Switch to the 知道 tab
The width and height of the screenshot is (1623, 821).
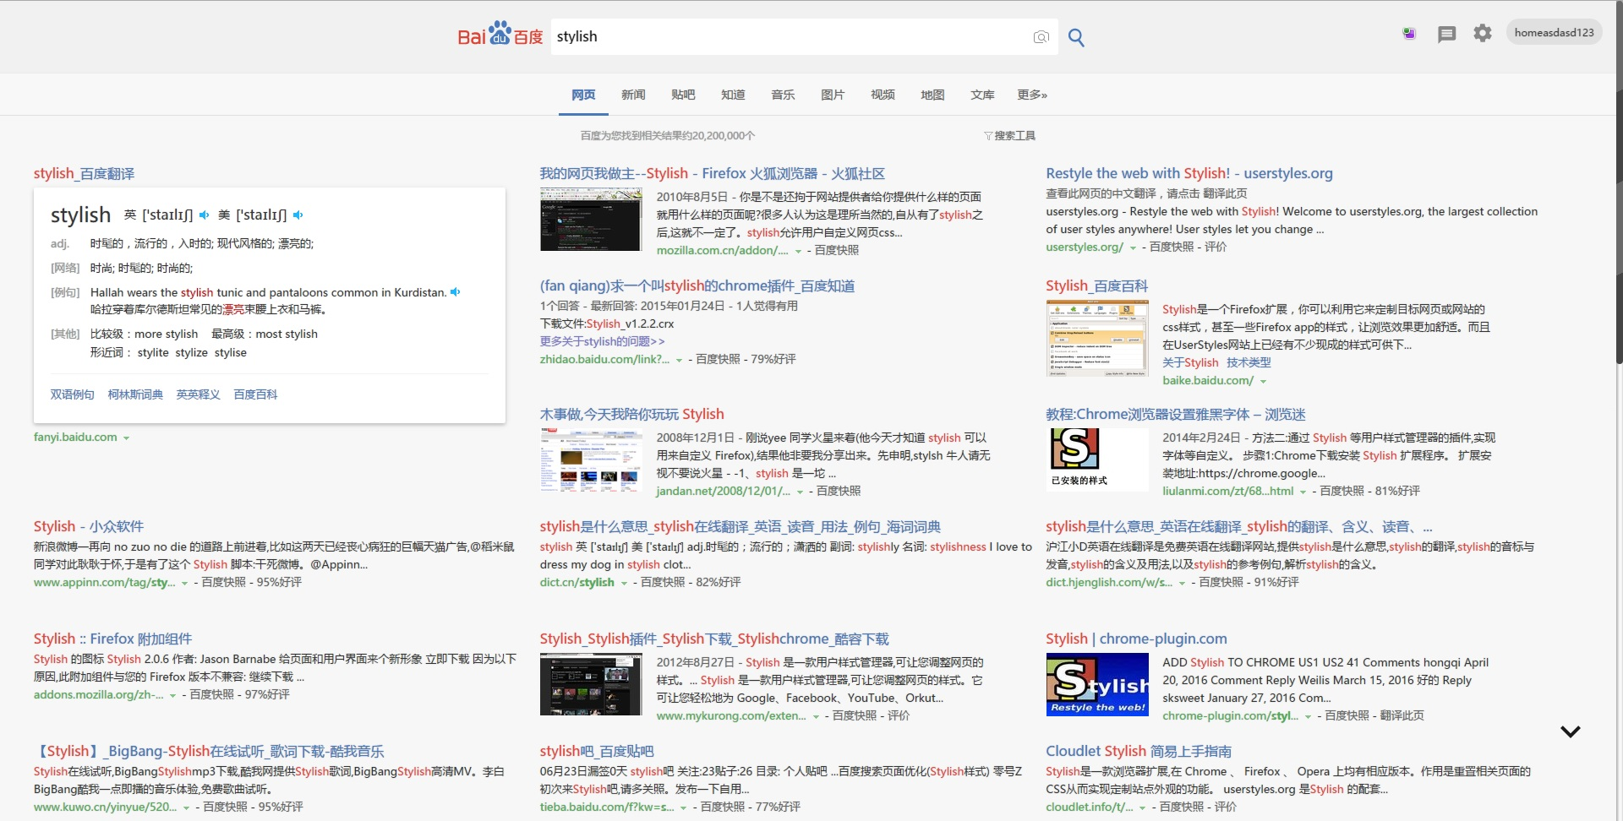[733, 95]
